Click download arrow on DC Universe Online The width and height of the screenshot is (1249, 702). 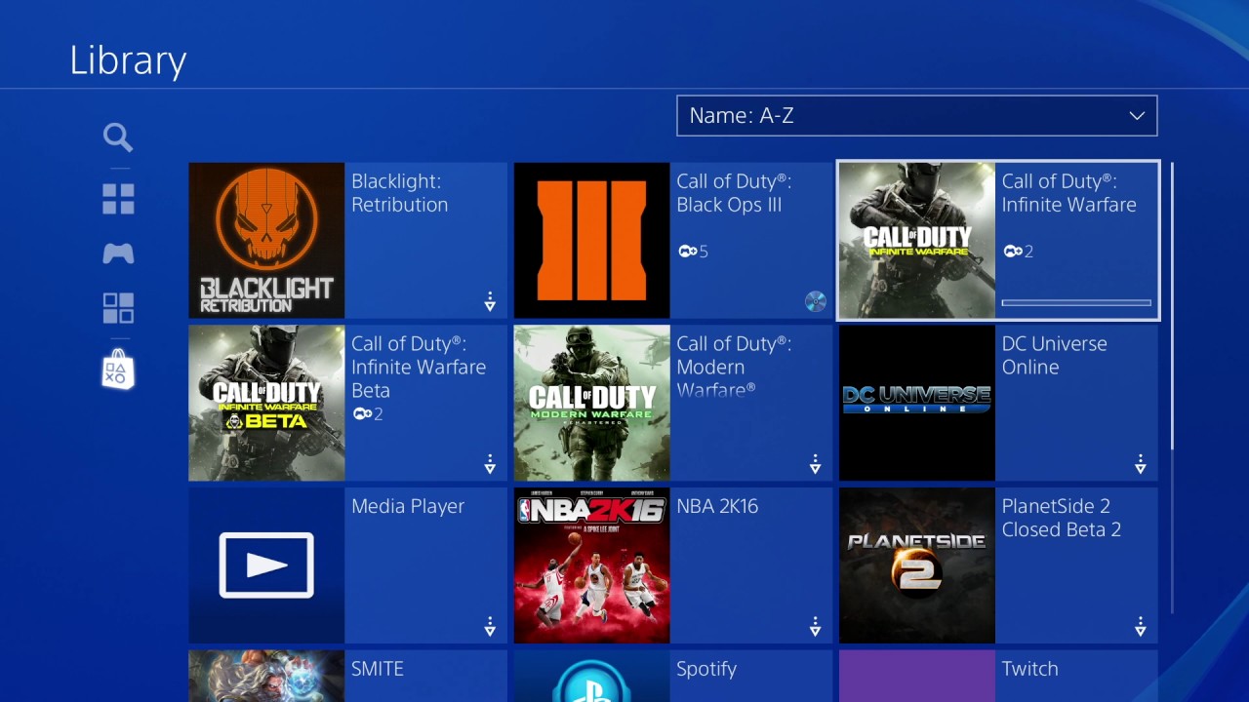tap(1140, 465)
